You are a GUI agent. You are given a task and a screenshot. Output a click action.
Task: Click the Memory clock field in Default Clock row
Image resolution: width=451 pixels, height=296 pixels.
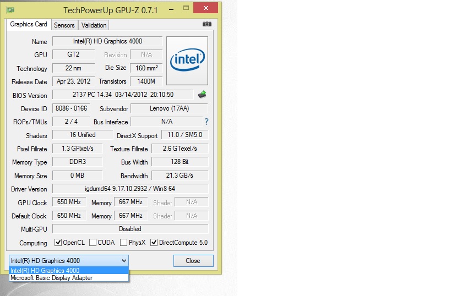pos(131,216)
